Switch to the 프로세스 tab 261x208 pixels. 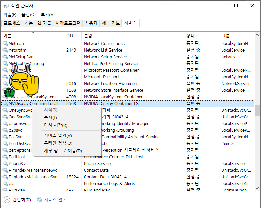(x=12, y=23)
